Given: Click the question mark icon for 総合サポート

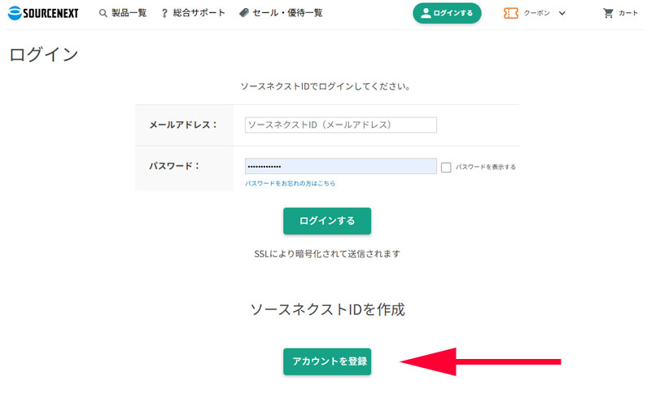Looking at the screenshot, I should point(164,13).
